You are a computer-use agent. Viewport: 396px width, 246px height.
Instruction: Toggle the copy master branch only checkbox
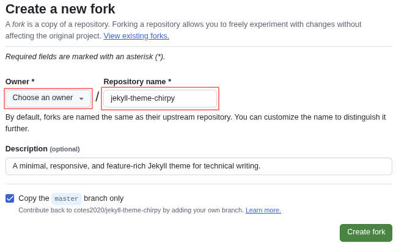10,198
